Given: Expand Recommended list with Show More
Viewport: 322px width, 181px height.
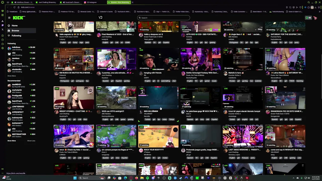Looking at the screenshot, I should pos(12,141).
